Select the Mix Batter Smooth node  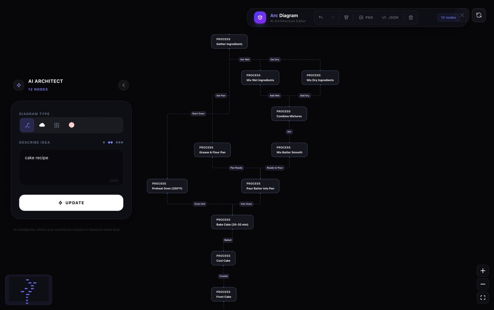pyautogui.click(x=290, y=150)
